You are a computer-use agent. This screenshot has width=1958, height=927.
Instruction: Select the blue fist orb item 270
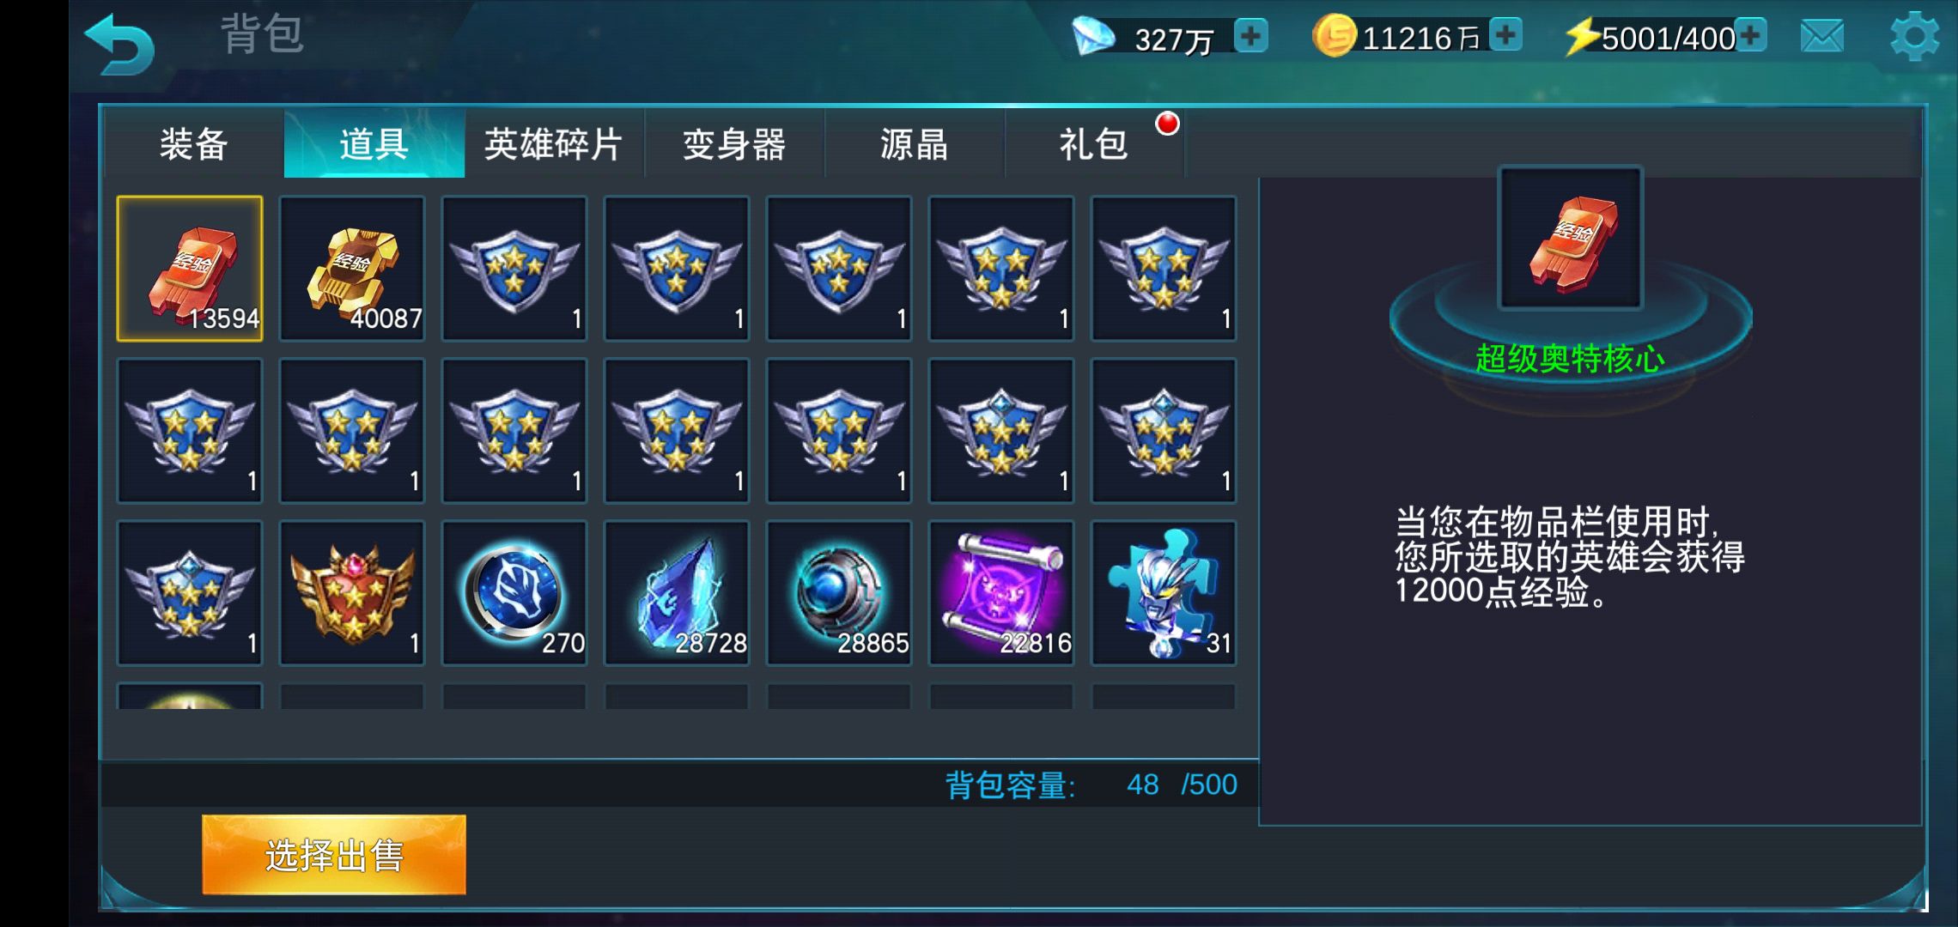[514, 593]
